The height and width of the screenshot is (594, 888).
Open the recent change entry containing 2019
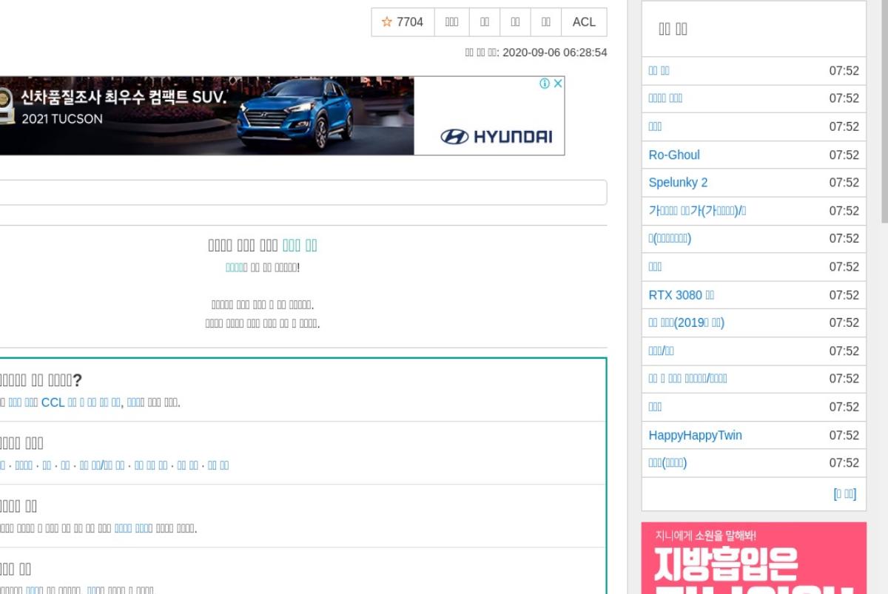coord(686,323)
